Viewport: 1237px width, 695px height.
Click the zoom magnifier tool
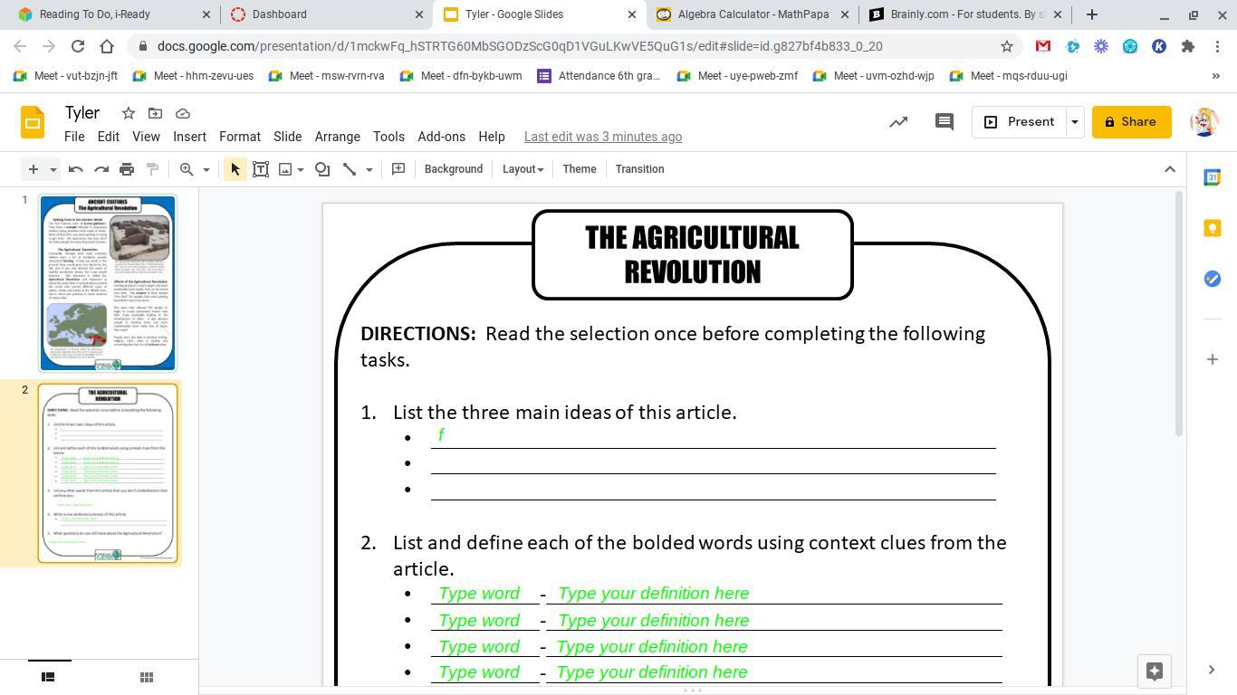(x=187, y=169)
